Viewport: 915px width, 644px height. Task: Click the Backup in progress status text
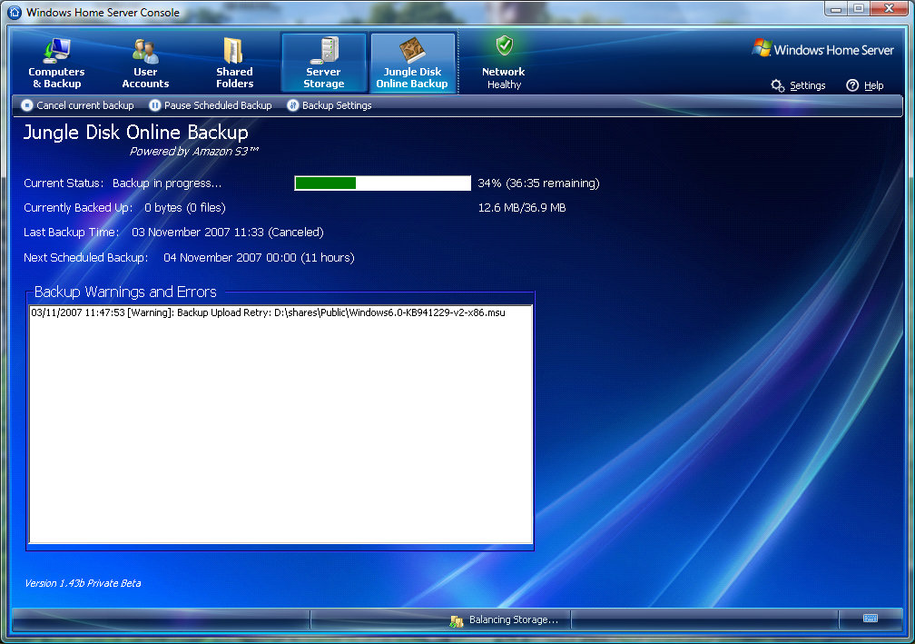[167, 183]
